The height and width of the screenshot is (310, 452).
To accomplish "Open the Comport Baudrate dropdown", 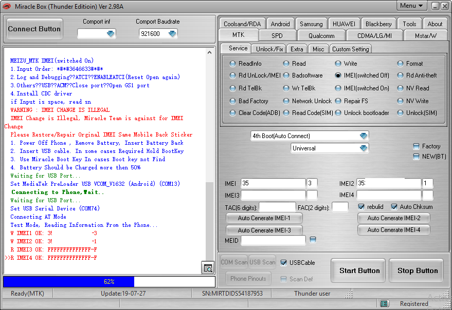I will pyautogui.click(x=172, y=34).
